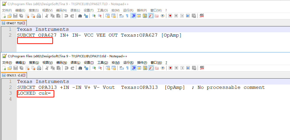Open 语言(L) menu in OPA313 window
The image size is (290, 140).
pyautogui.click(x=75, y=62)
